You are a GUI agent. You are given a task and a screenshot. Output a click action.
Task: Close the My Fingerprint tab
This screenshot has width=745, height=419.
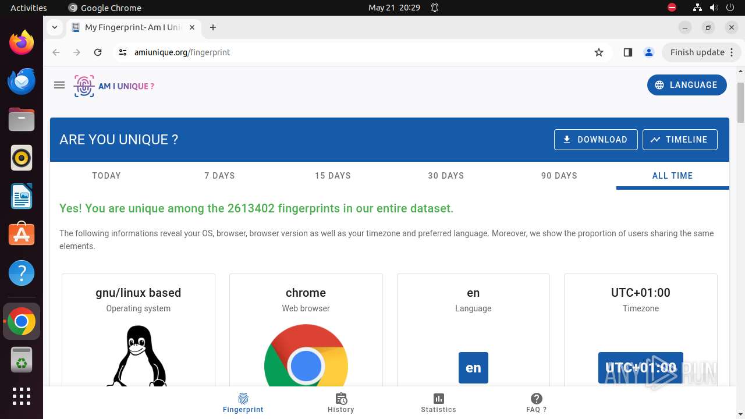pos(192,27)
